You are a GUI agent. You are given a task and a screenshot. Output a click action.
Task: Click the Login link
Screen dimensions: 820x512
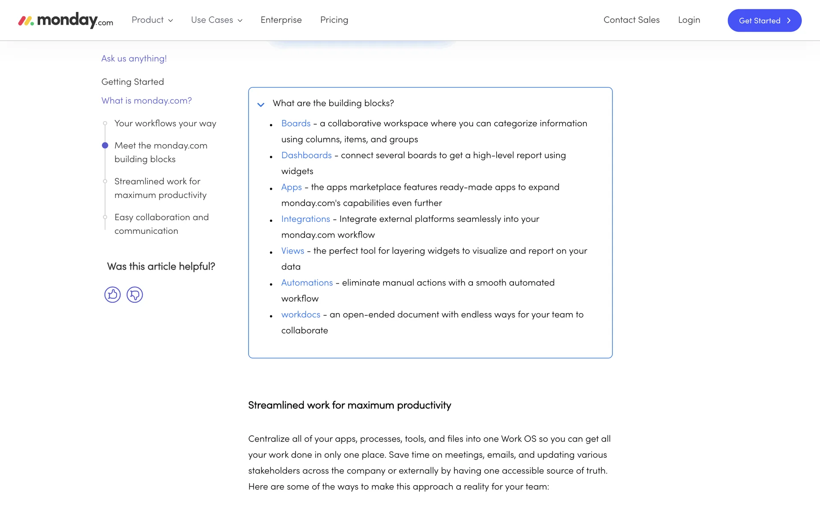pos(689,20)
